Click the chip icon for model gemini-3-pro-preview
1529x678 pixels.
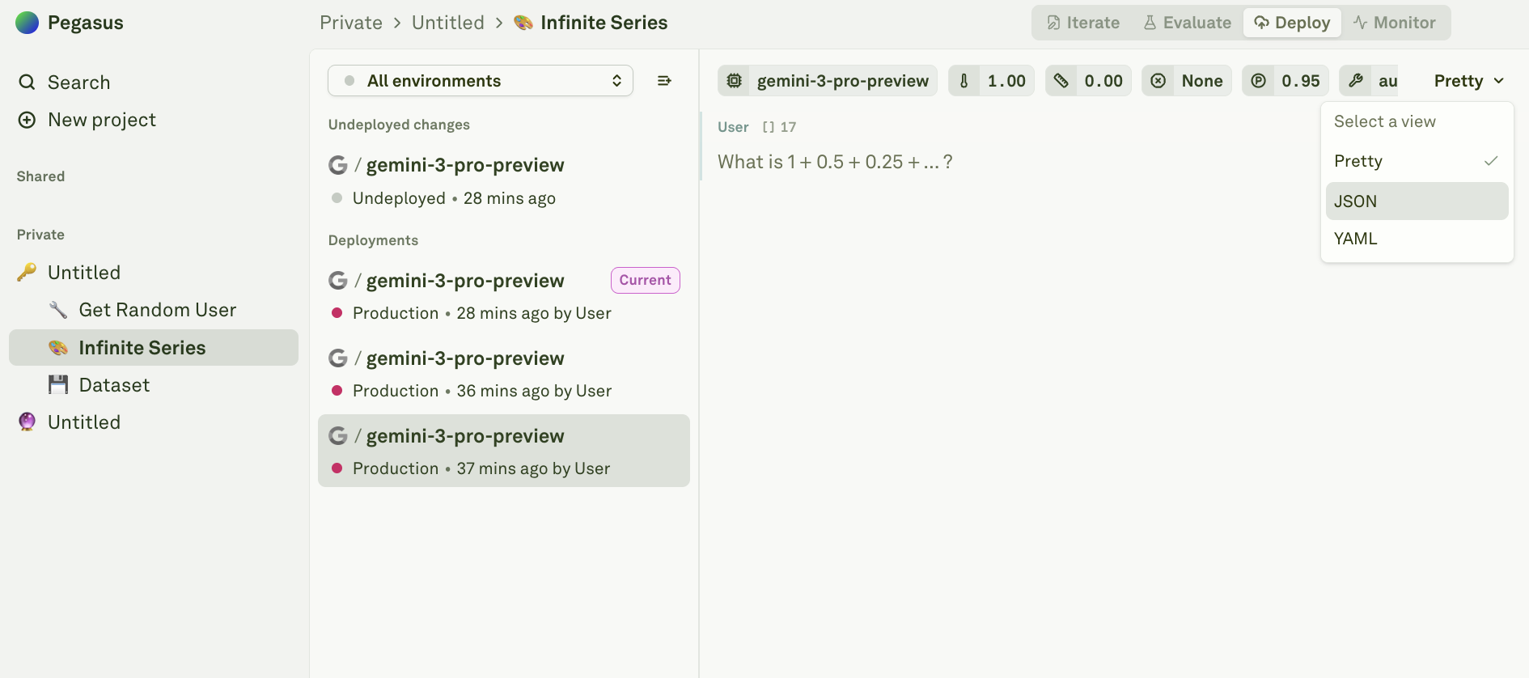pos(734,81)
